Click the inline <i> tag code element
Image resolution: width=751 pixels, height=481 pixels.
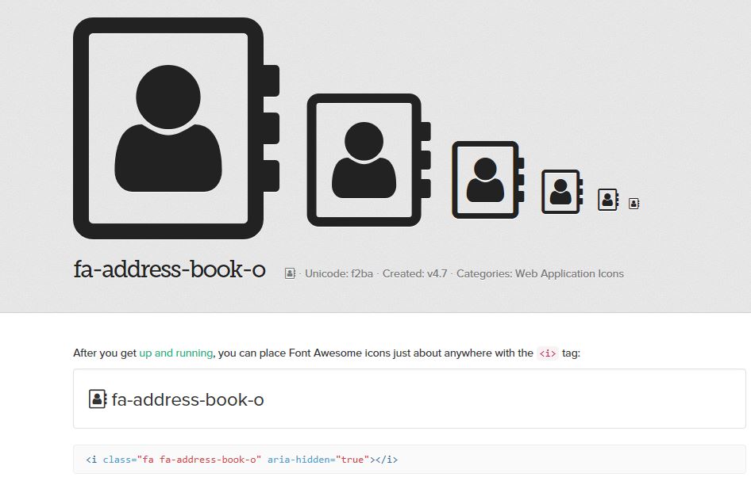(x=546, y=353)
